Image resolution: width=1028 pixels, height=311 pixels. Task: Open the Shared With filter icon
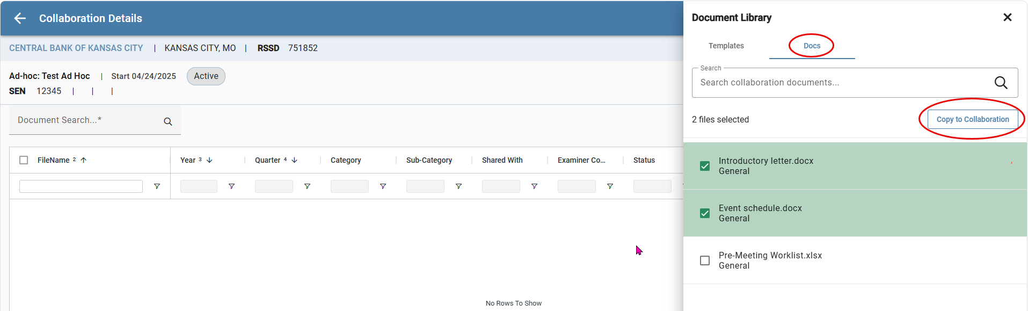pyautogui.click(x=534, y=186)
